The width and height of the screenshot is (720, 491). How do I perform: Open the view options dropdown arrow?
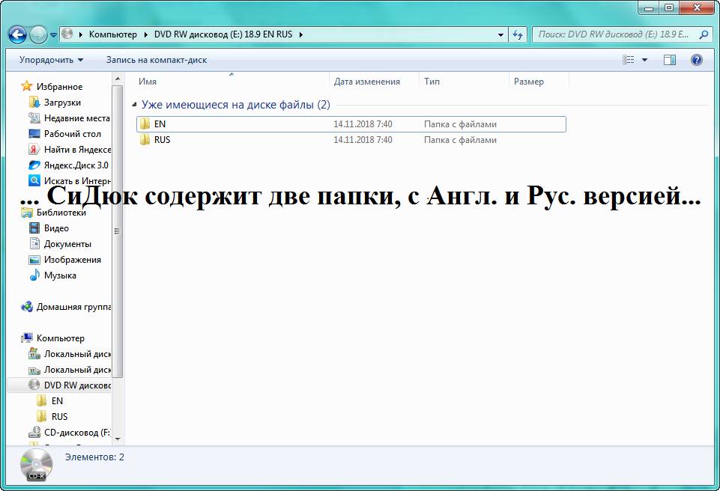(644, 60)
